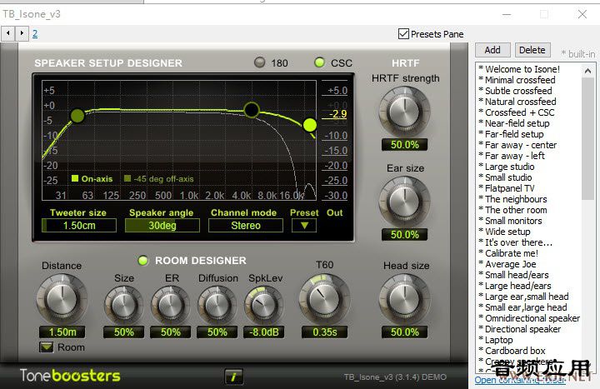Select the Minimal crossfeed preset
The image size is (600, 389).
(x=517, y=80)
